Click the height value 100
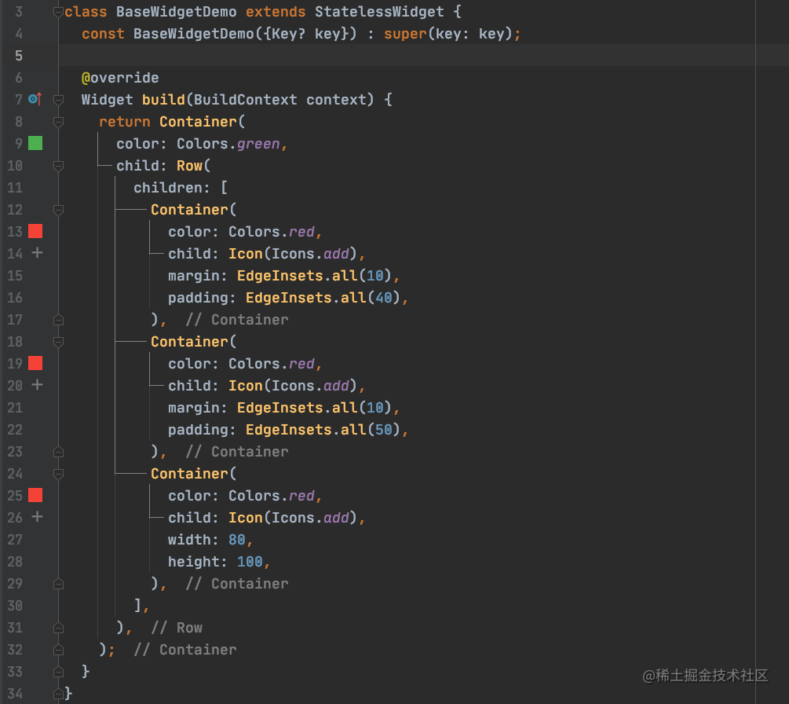 click(x=250, y=562)
